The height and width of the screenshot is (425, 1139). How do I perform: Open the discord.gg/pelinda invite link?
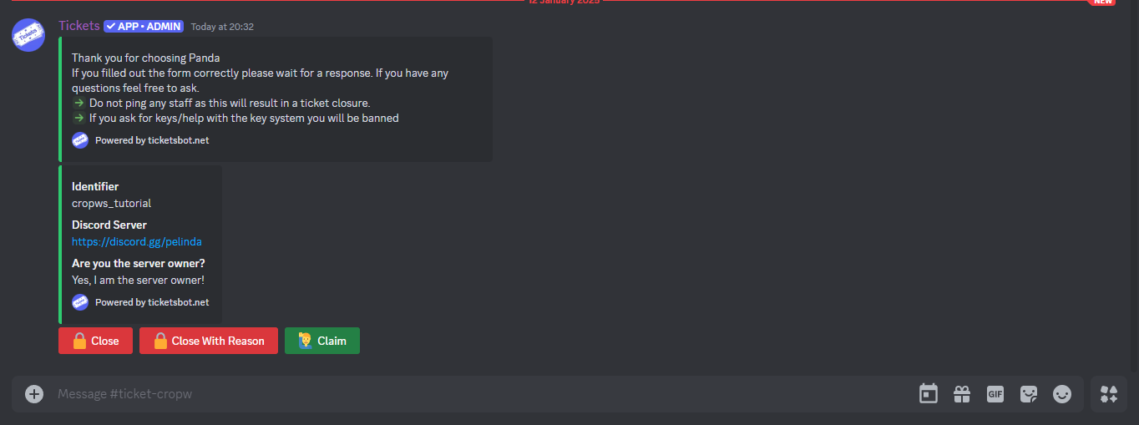coord(137,241)
